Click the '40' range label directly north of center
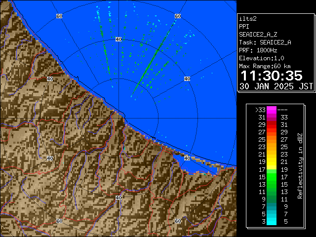This screenshot has width=316, height=237. (118, 39)
